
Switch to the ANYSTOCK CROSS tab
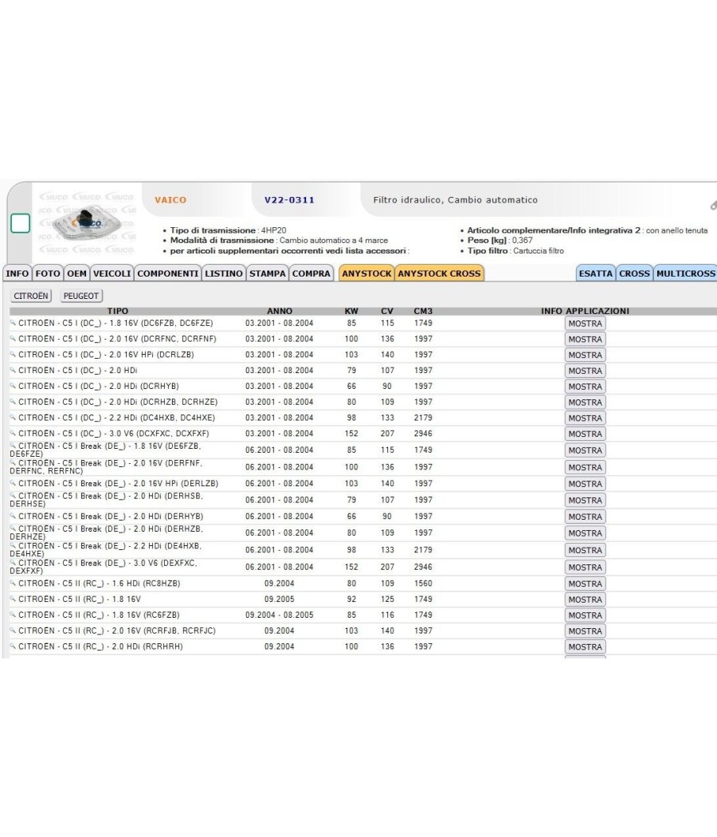click(439, 273)
